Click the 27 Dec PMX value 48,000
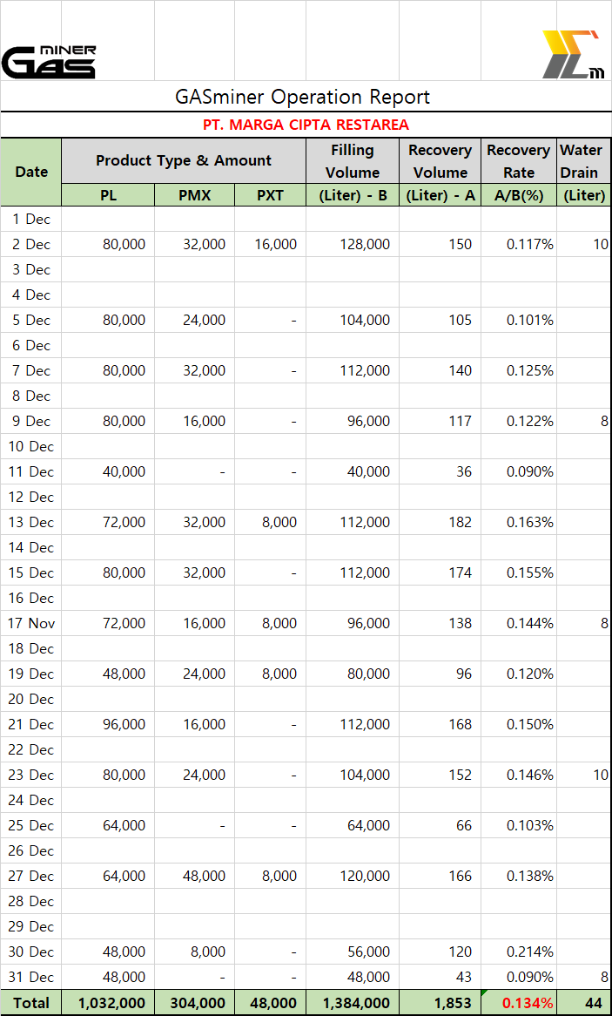This screenshot has width=612, height=1016. click(194, 876)
